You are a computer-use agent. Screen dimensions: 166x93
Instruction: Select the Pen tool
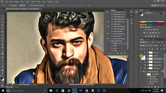(2, 57)
